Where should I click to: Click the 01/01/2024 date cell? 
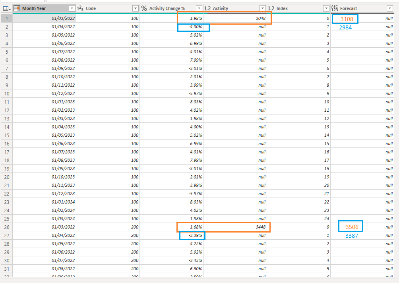(44, 202)
